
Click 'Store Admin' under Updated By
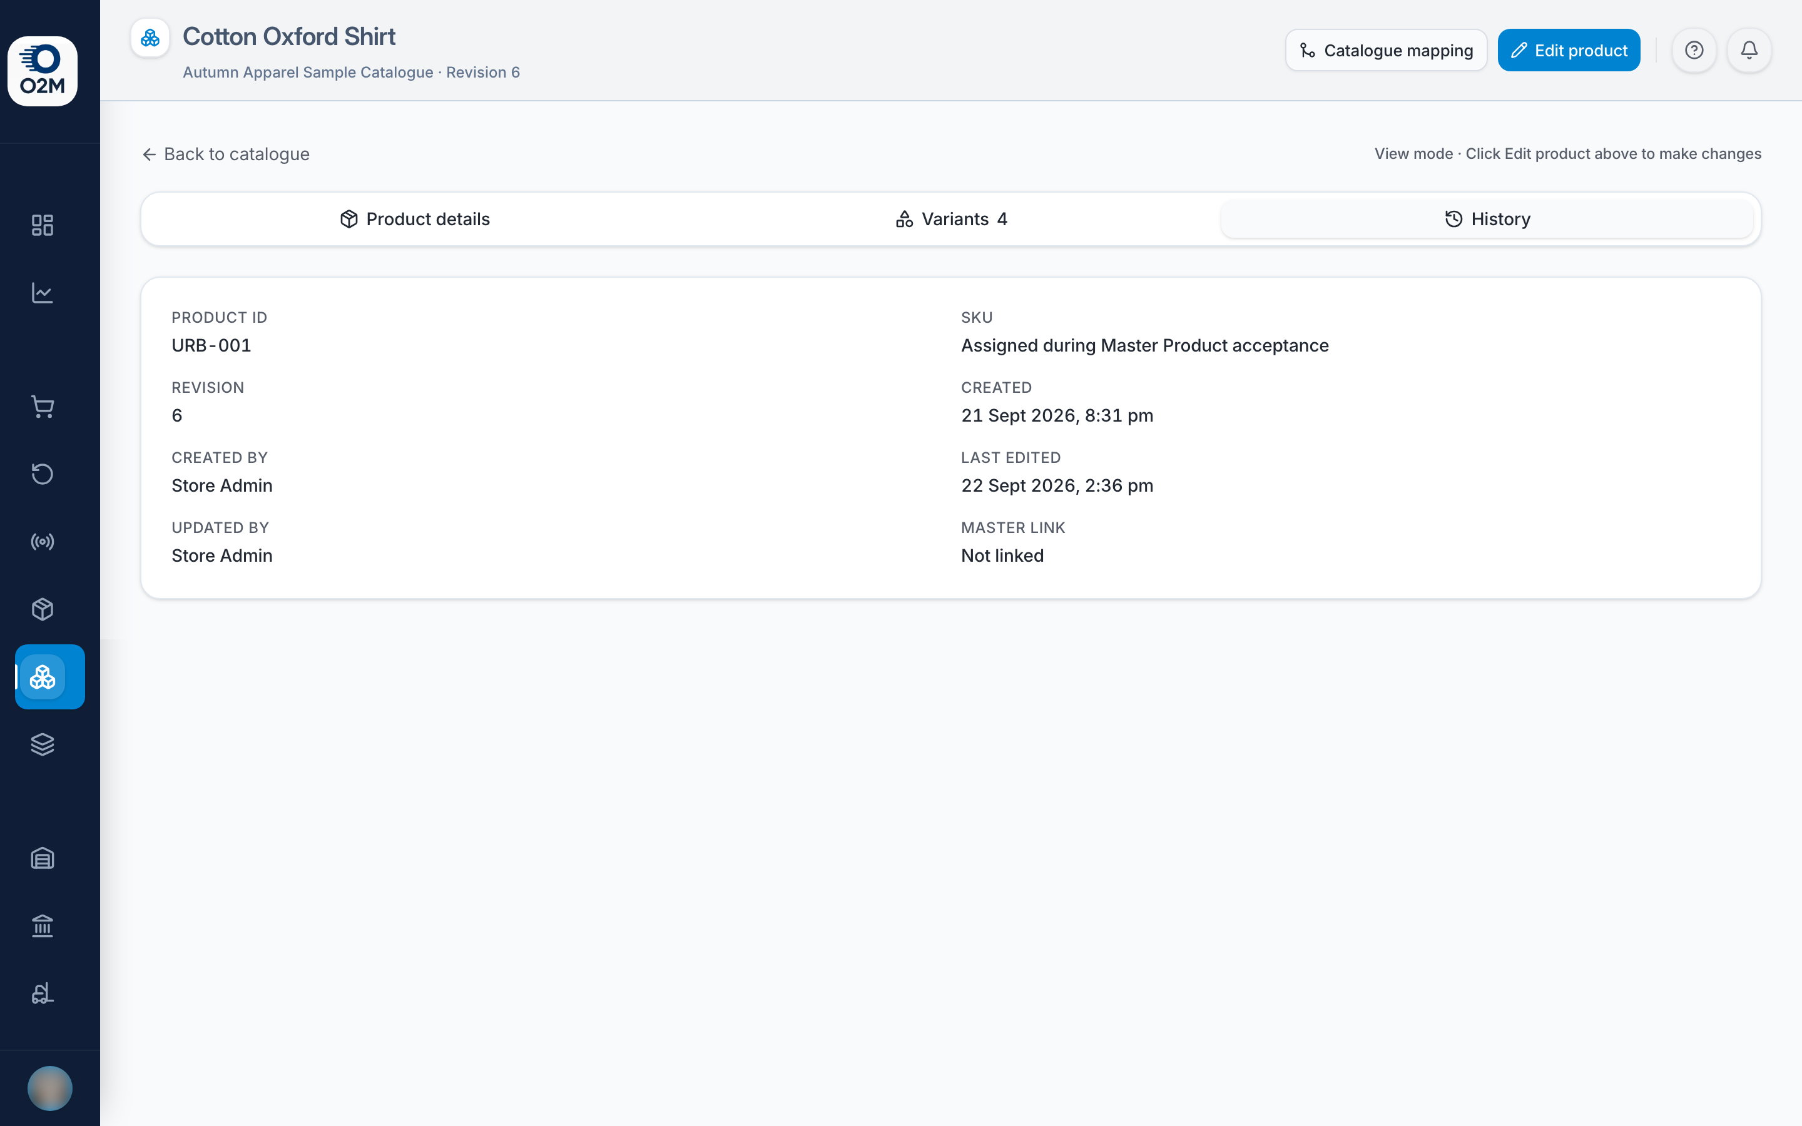pos(222,555)
